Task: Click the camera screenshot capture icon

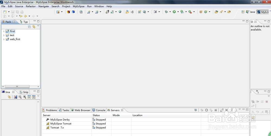Action: pos(155,12)
